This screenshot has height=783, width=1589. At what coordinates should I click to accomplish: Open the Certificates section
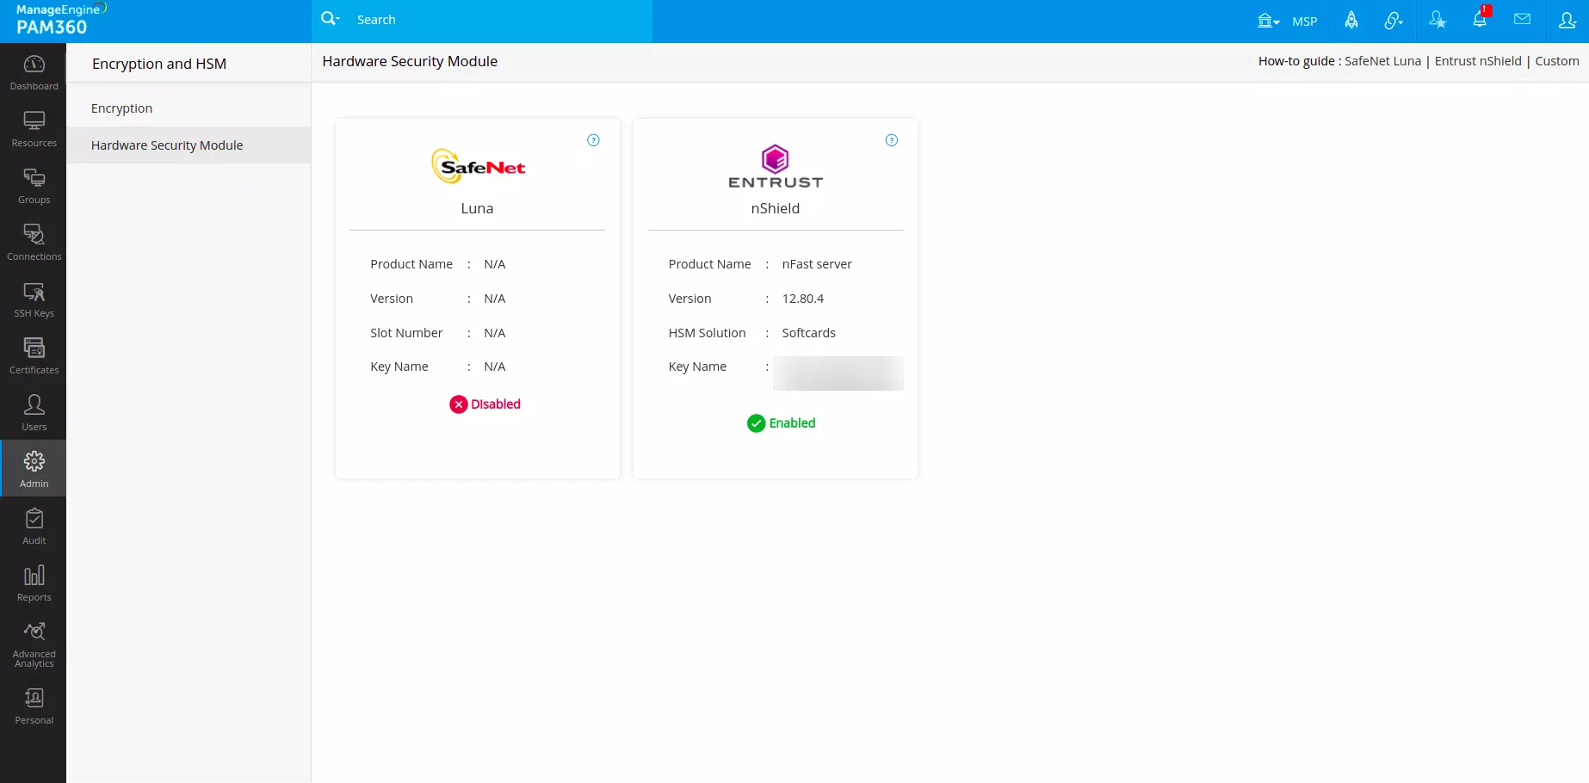point(34,356)
